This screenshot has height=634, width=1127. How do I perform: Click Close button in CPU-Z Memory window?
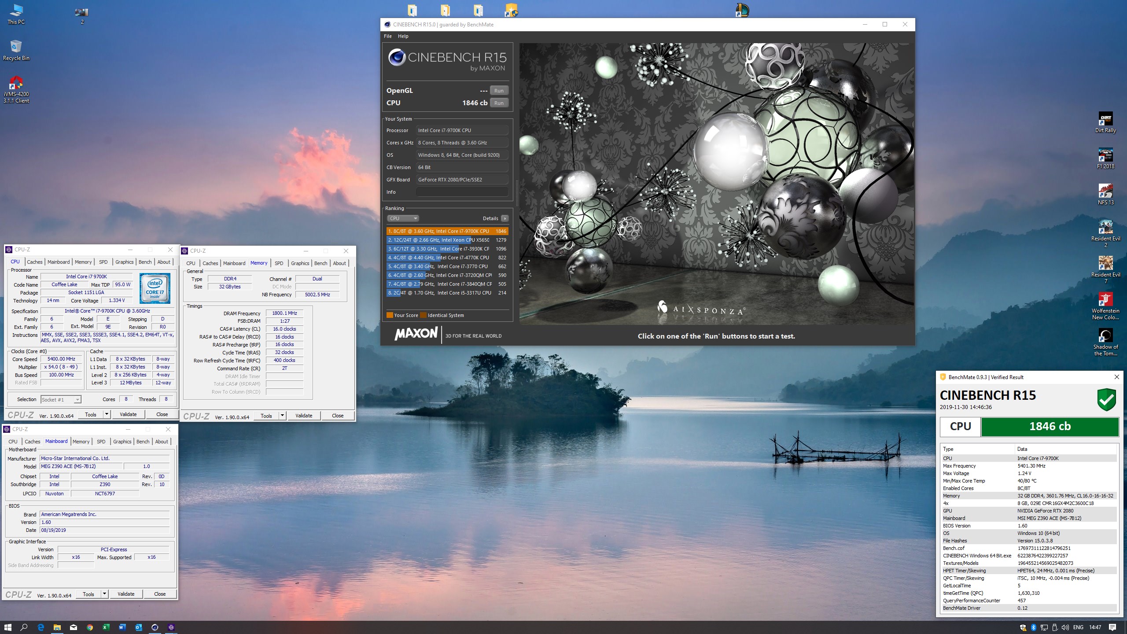tap(338, 416)
